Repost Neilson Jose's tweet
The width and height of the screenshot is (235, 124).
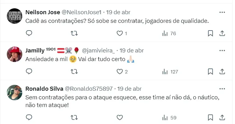pos(74,33)
